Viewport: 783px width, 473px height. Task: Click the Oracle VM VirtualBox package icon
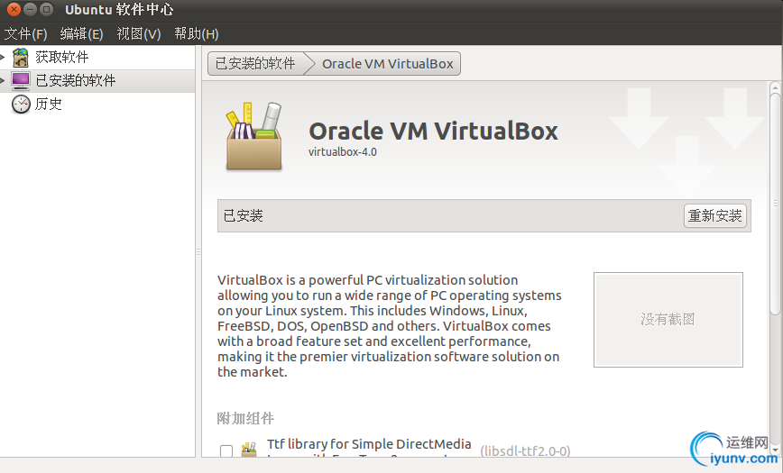(x=254, y=136)
